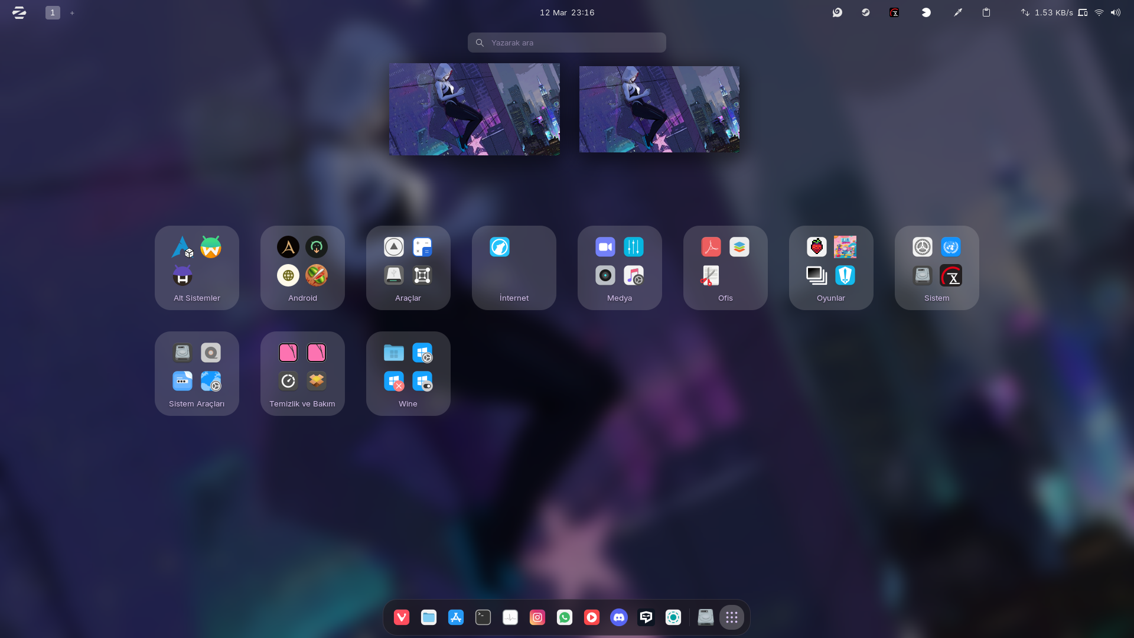Launch Discord from the dock

pyautogui.click(x=619, y=617)
